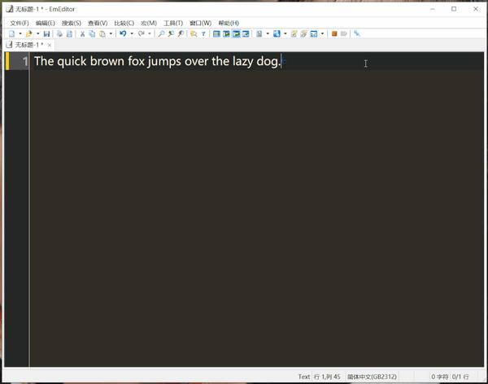Close the 无标题-1 tab with its X
Screen dimensions: 488x384
click(x=50, y=46)
